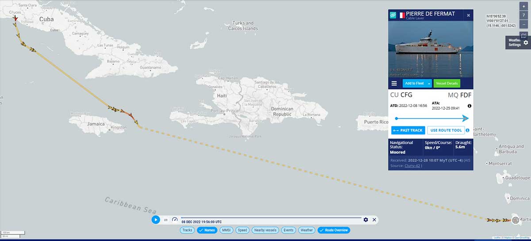Click the voyage info icon beside ATA
531x241 pixels.
(x=469, y=106)
